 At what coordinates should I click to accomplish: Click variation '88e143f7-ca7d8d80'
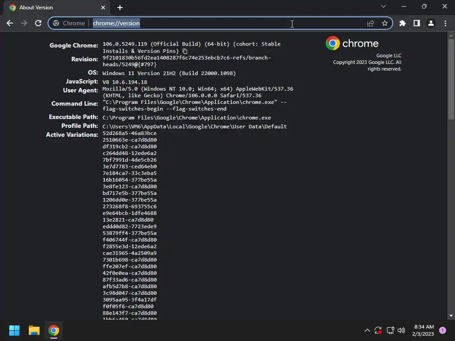(x=129, y=313)
